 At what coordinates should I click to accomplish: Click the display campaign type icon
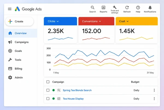[x=59, y=99]
